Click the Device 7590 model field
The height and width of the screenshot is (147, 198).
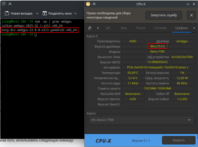[x=158, y=52]
